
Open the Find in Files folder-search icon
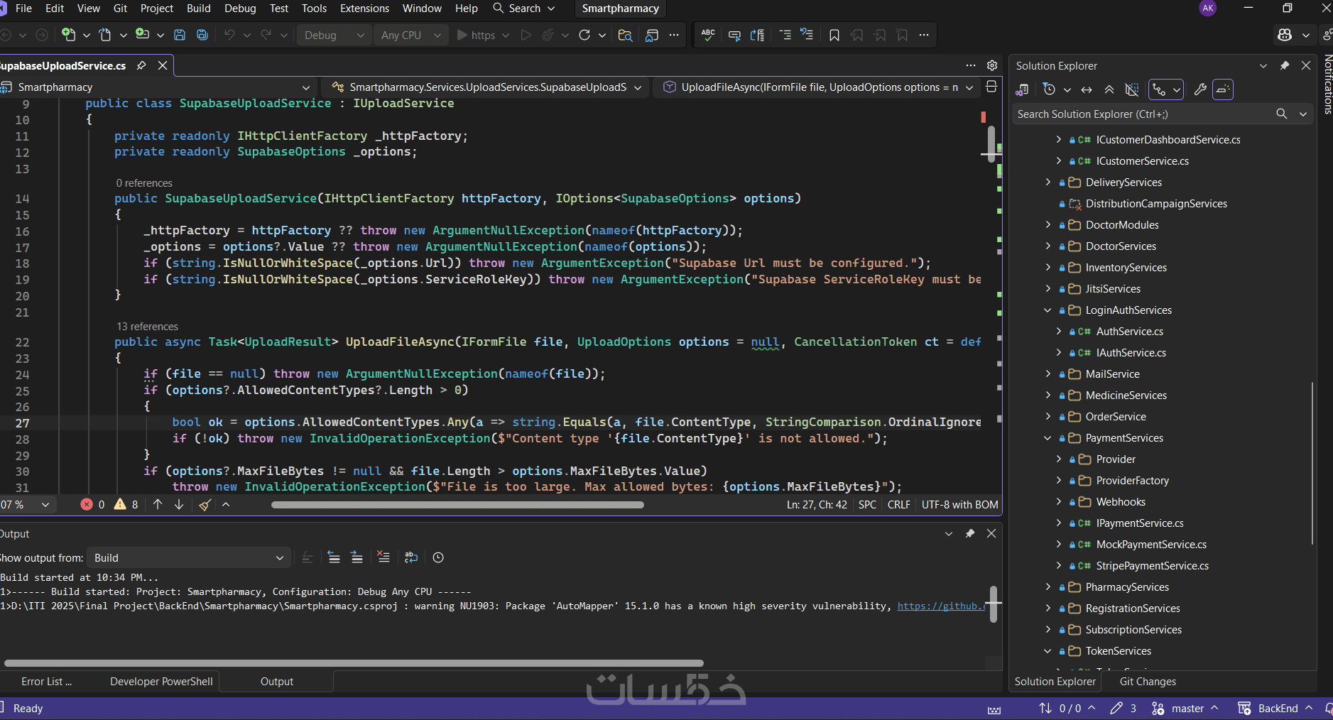pos(625,35)
